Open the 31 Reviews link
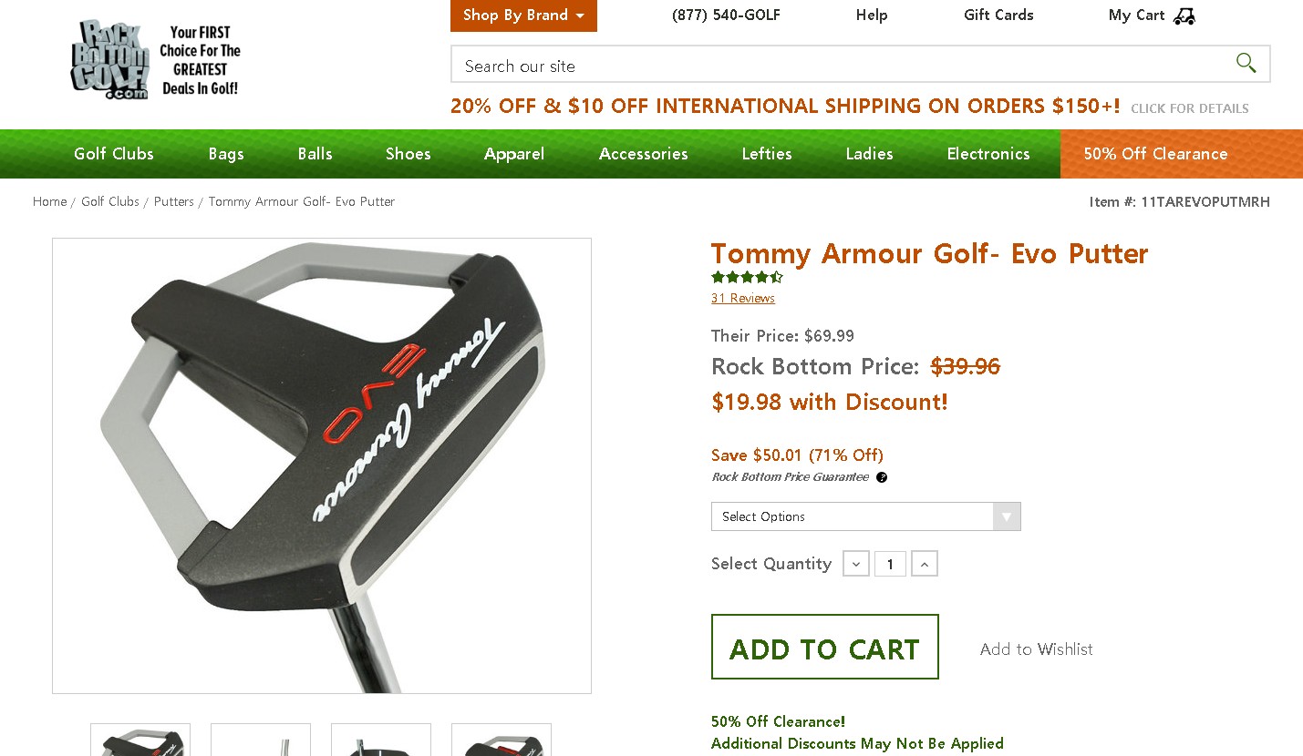Viewport: 1303px width, 756px height. point(743,298)
